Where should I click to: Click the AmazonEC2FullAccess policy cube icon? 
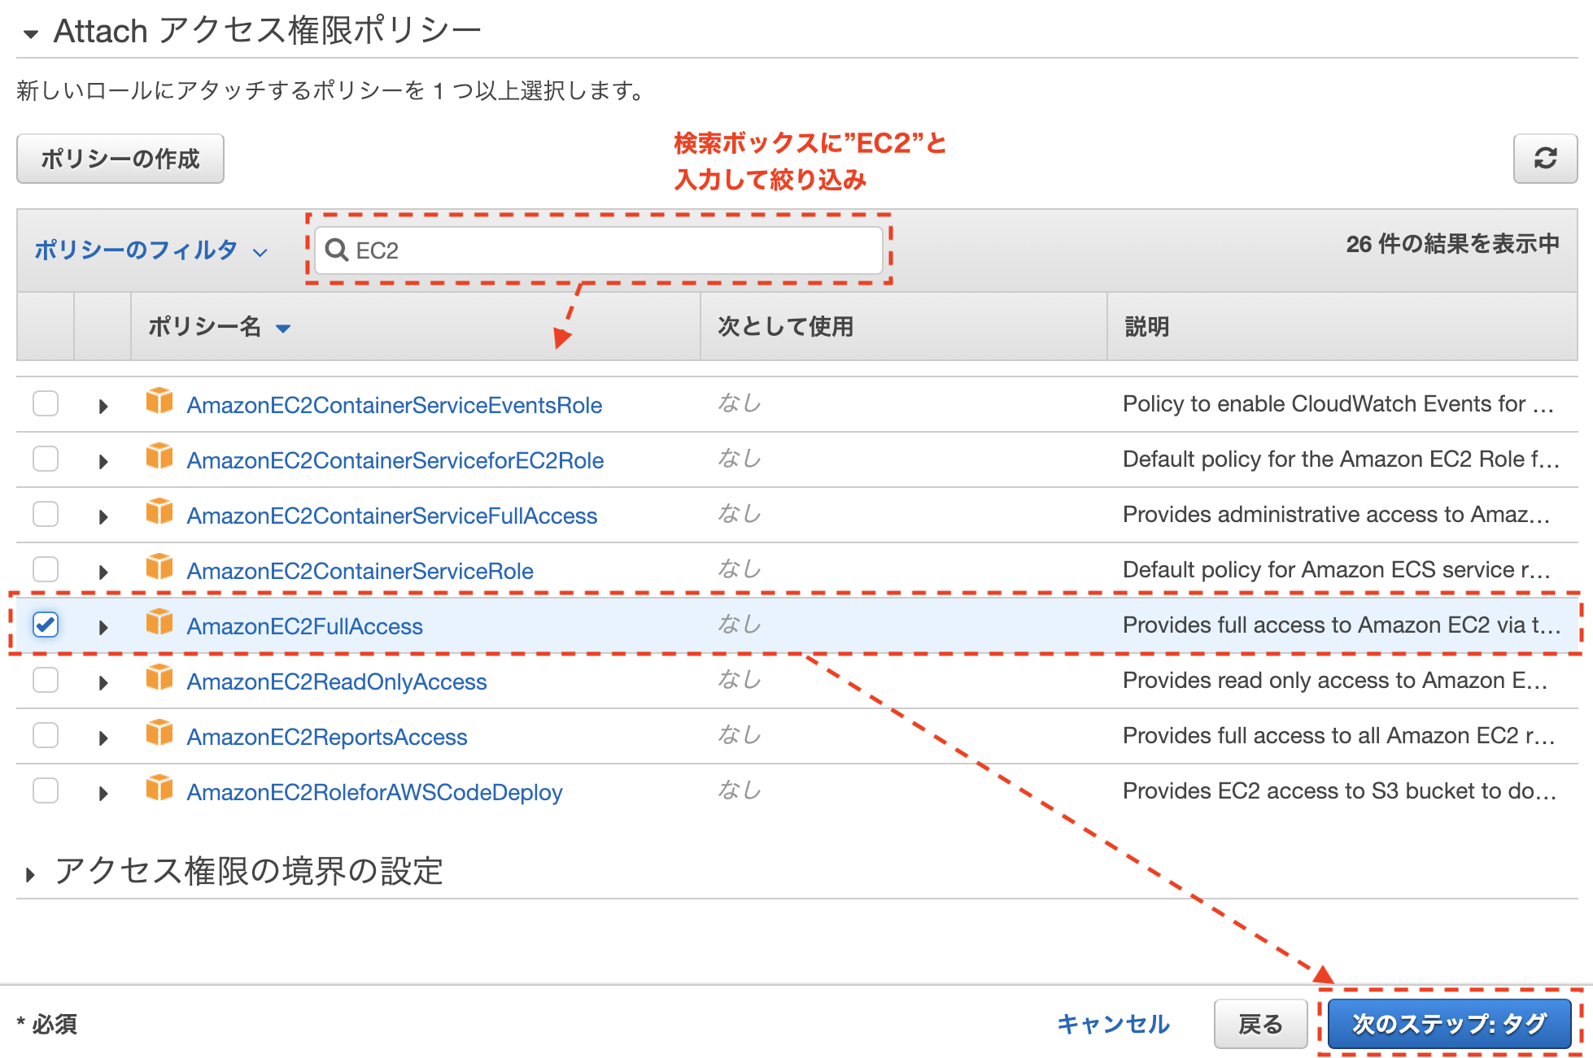pyautogui.click(x=159, y=623)
